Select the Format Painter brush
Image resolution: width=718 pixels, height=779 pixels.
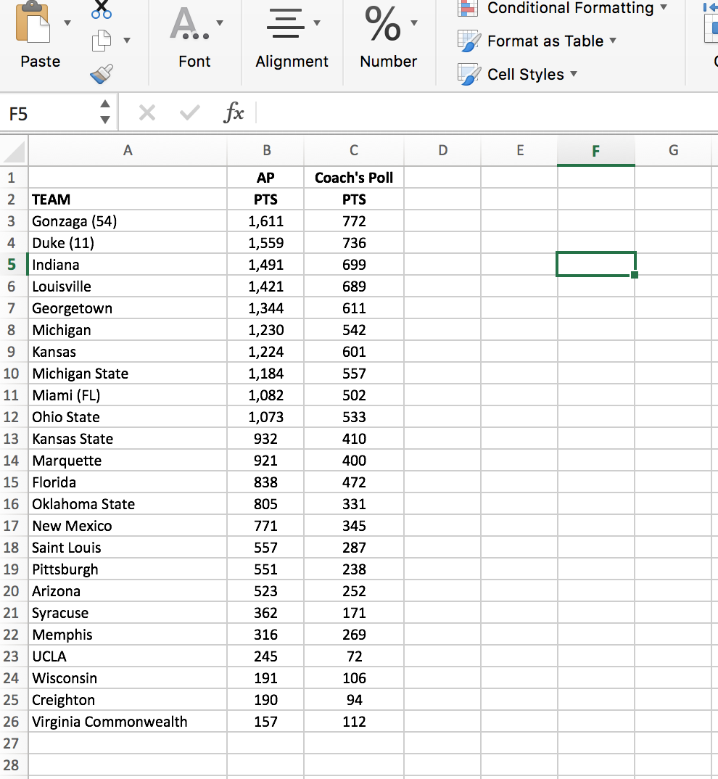coord(102,73)
